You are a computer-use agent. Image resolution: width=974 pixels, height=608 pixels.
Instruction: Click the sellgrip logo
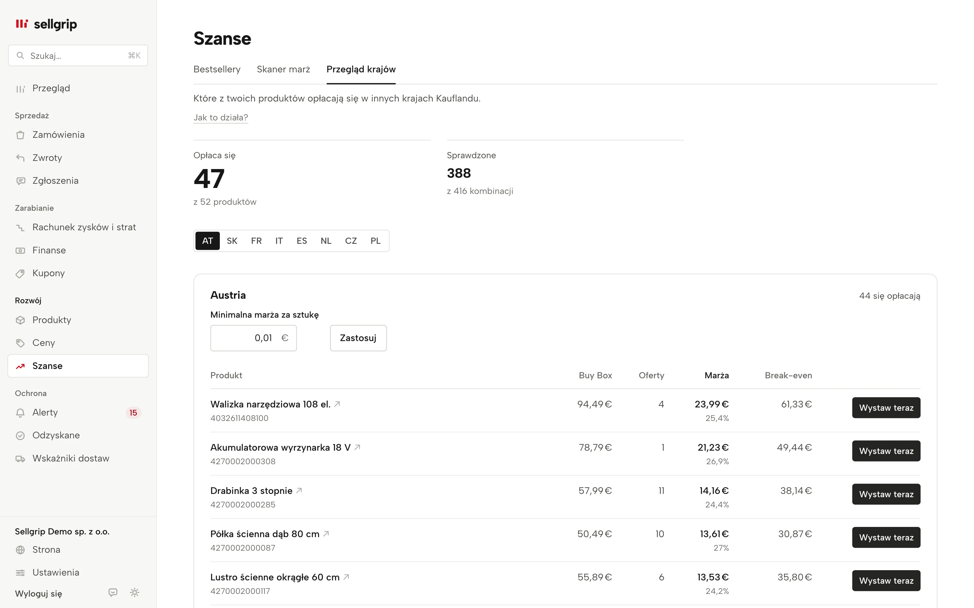tap(46, 24)
